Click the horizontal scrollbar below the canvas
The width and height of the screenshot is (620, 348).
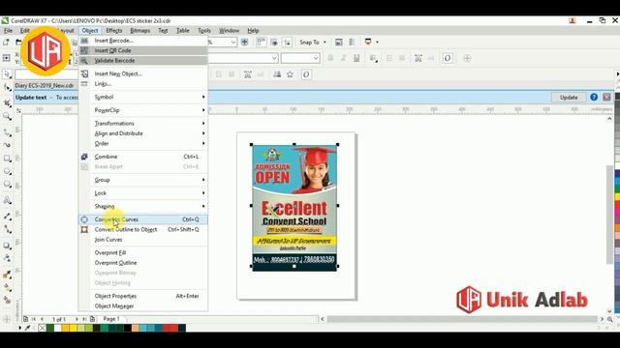point(462,319)
